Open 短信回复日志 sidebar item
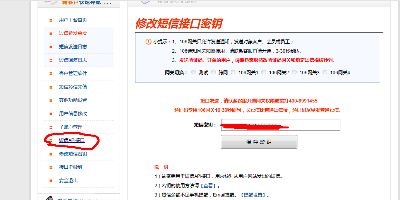Image resolution: width=400 pixels, height=200 pixels. 73,60
